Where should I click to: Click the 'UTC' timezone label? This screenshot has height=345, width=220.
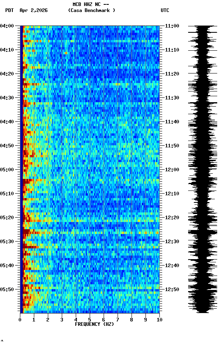point(165,10)
